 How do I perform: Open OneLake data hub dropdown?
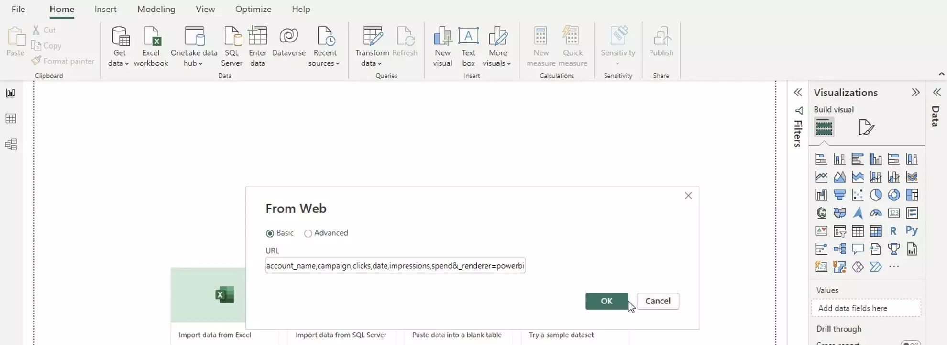click(x=194, y=47)
